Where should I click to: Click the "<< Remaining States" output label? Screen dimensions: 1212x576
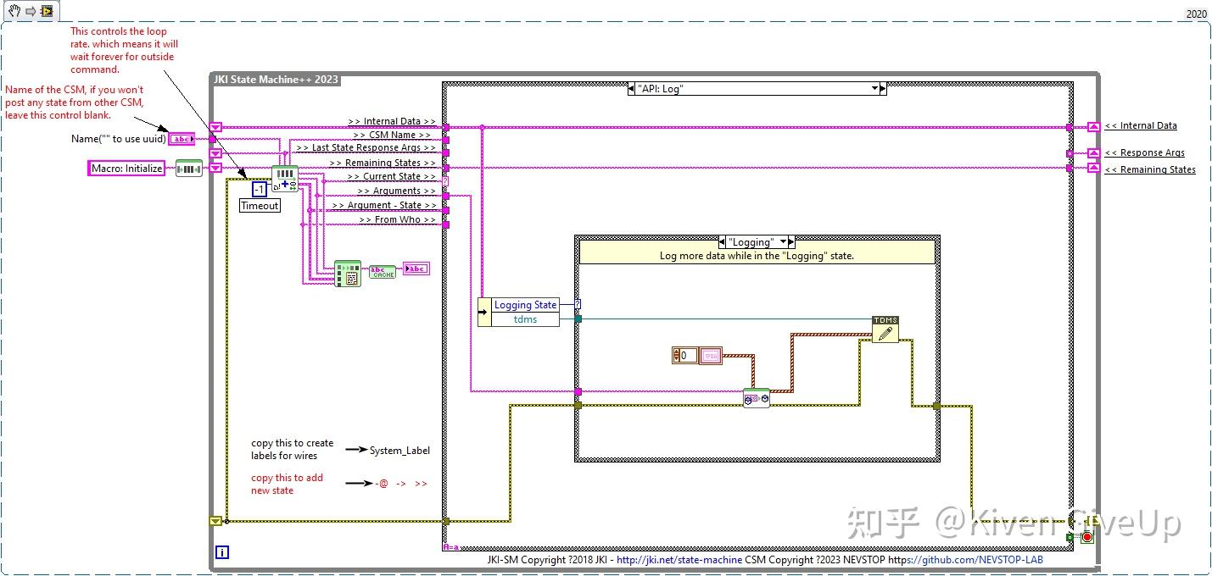tap(1150, 169)
